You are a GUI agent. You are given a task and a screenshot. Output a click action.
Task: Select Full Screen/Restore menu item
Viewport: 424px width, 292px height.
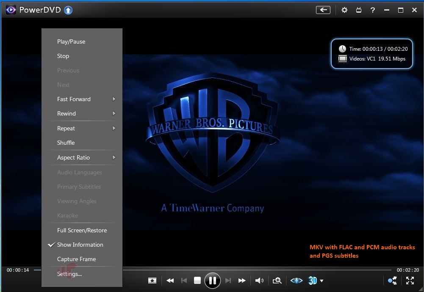pos(82,230)
